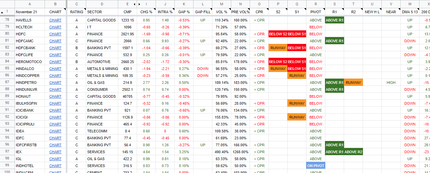Click the right unhide arrow on column I

(x=139, y=4)
